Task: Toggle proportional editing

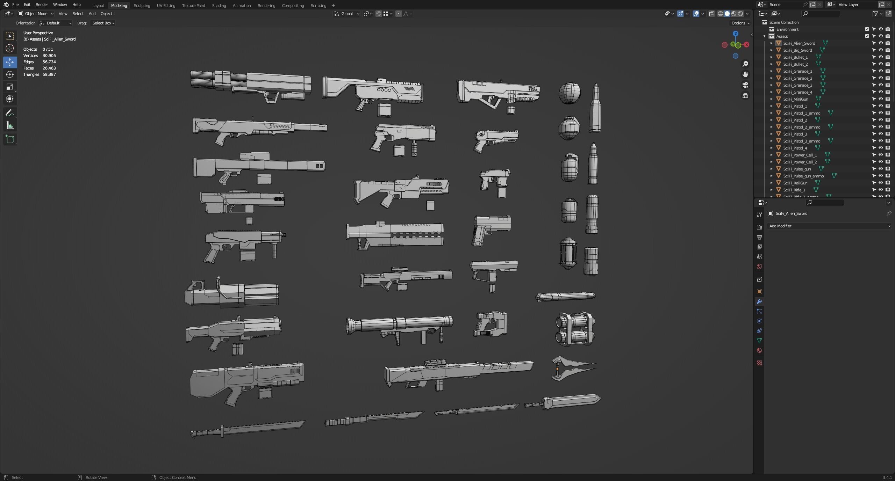Action: click(x=398, y=14)
